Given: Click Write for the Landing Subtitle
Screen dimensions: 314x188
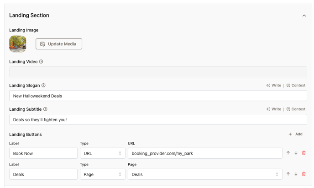Looking at the screenshot, I should [x=273, y=109].
